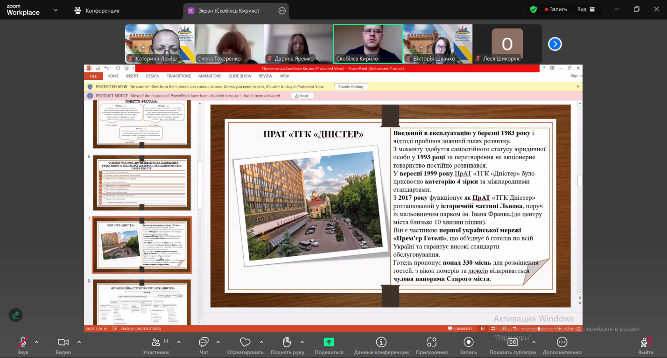Image resolution: width=667 pixels, height=358 pixels.
Task: Turn on camera with the Видео button
Action: [63, 345]
